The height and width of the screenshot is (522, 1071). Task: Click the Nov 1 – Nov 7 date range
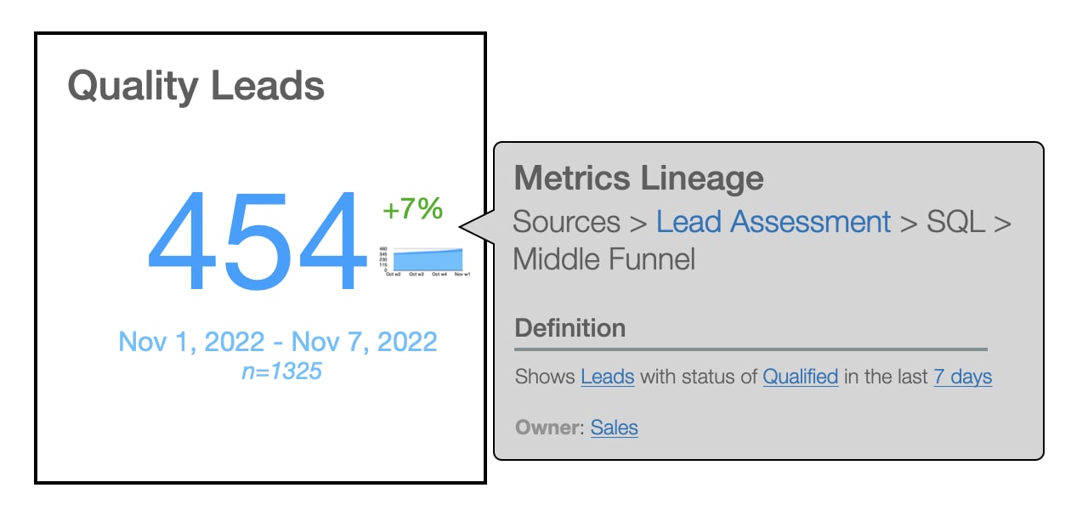click(x=278, y=342)
